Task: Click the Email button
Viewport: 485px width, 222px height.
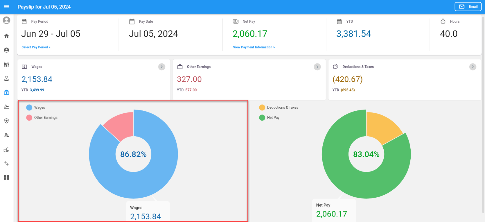Action: 468,7
